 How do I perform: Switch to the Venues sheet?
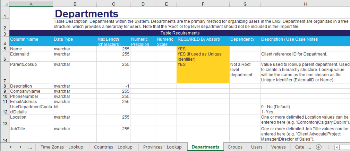point(278,147)
